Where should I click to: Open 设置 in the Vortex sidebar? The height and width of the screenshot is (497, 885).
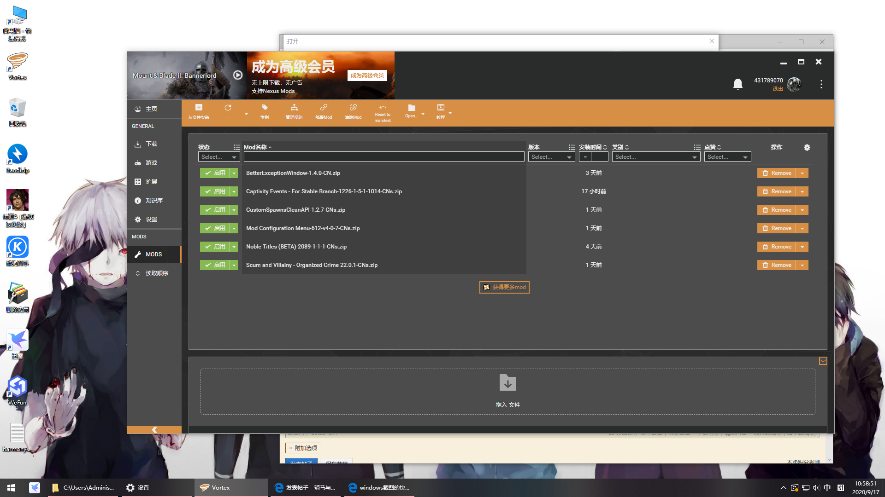[x=154, y=220]
